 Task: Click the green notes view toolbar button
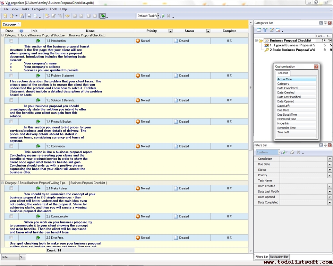pos(103,16)
